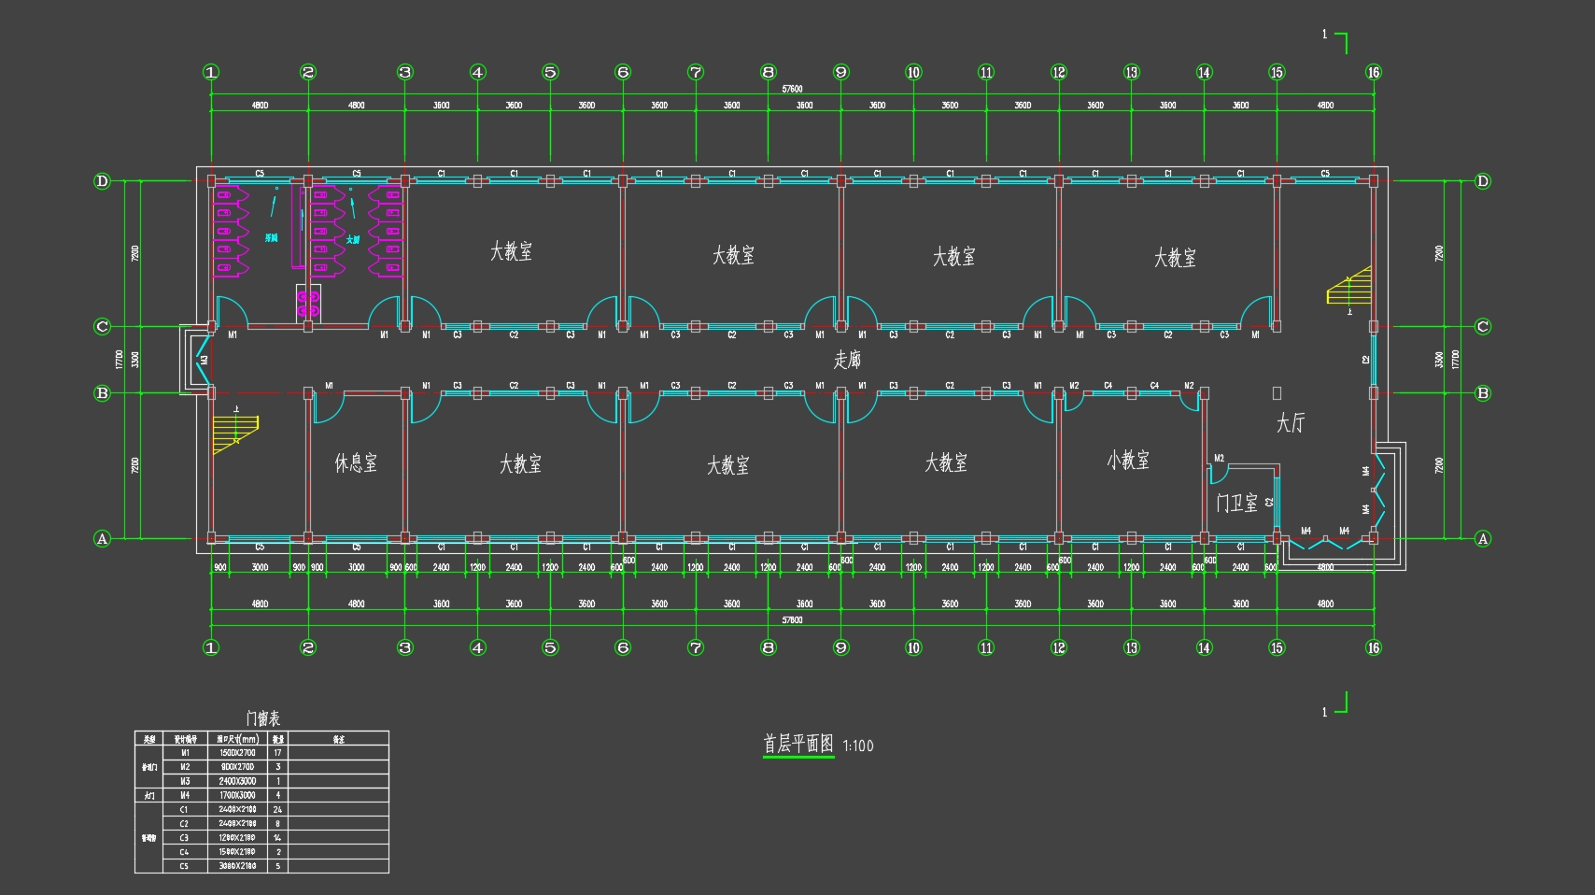The width and height of the screenshot is (1595, 895).
Task: Select the 休息室 lounge room label
Action: pyautogui.click(x=356, y=463)
